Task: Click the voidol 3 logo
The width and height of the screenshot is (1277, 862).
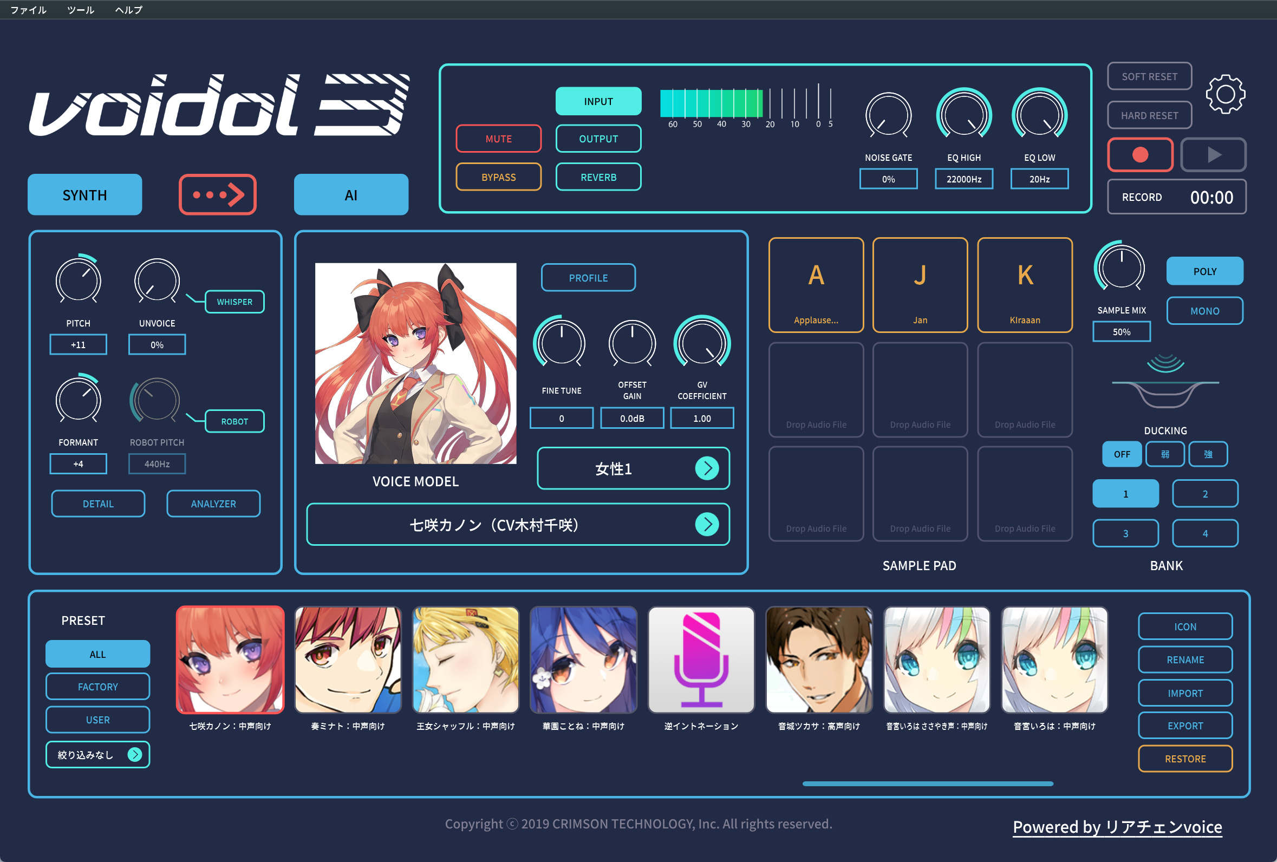Action: (219, 105)
